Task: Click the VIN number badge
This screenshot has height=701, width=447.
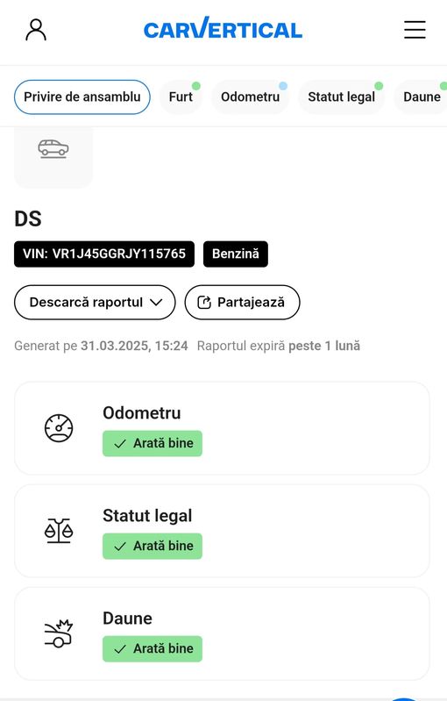Action: click(104, 254)
